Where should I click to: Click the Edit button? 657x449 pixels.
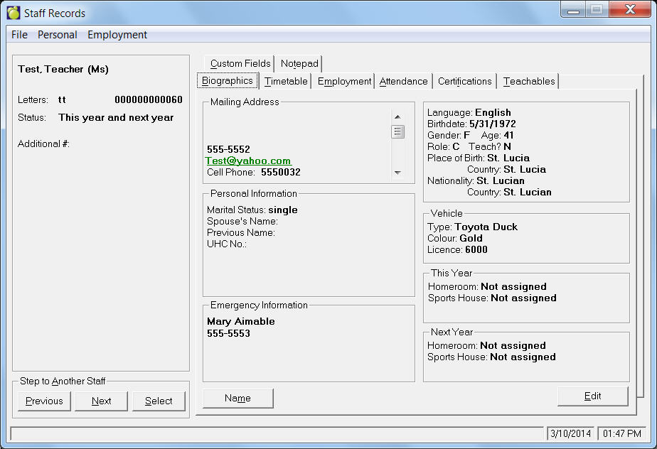pyautogui.click(x=592, y=396)
